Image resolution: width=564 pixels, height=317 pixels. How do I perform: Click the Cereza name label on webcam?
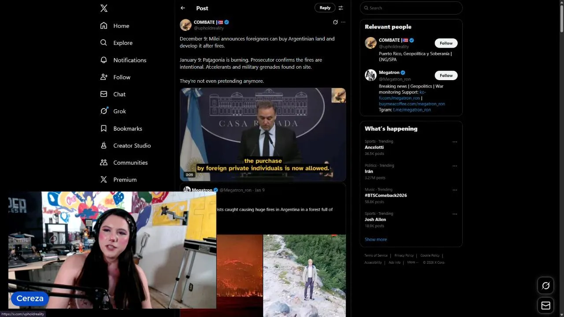coord(30,299)
